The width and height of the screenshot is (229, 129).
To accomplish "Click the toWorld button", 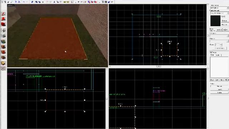I will point(219,30).
